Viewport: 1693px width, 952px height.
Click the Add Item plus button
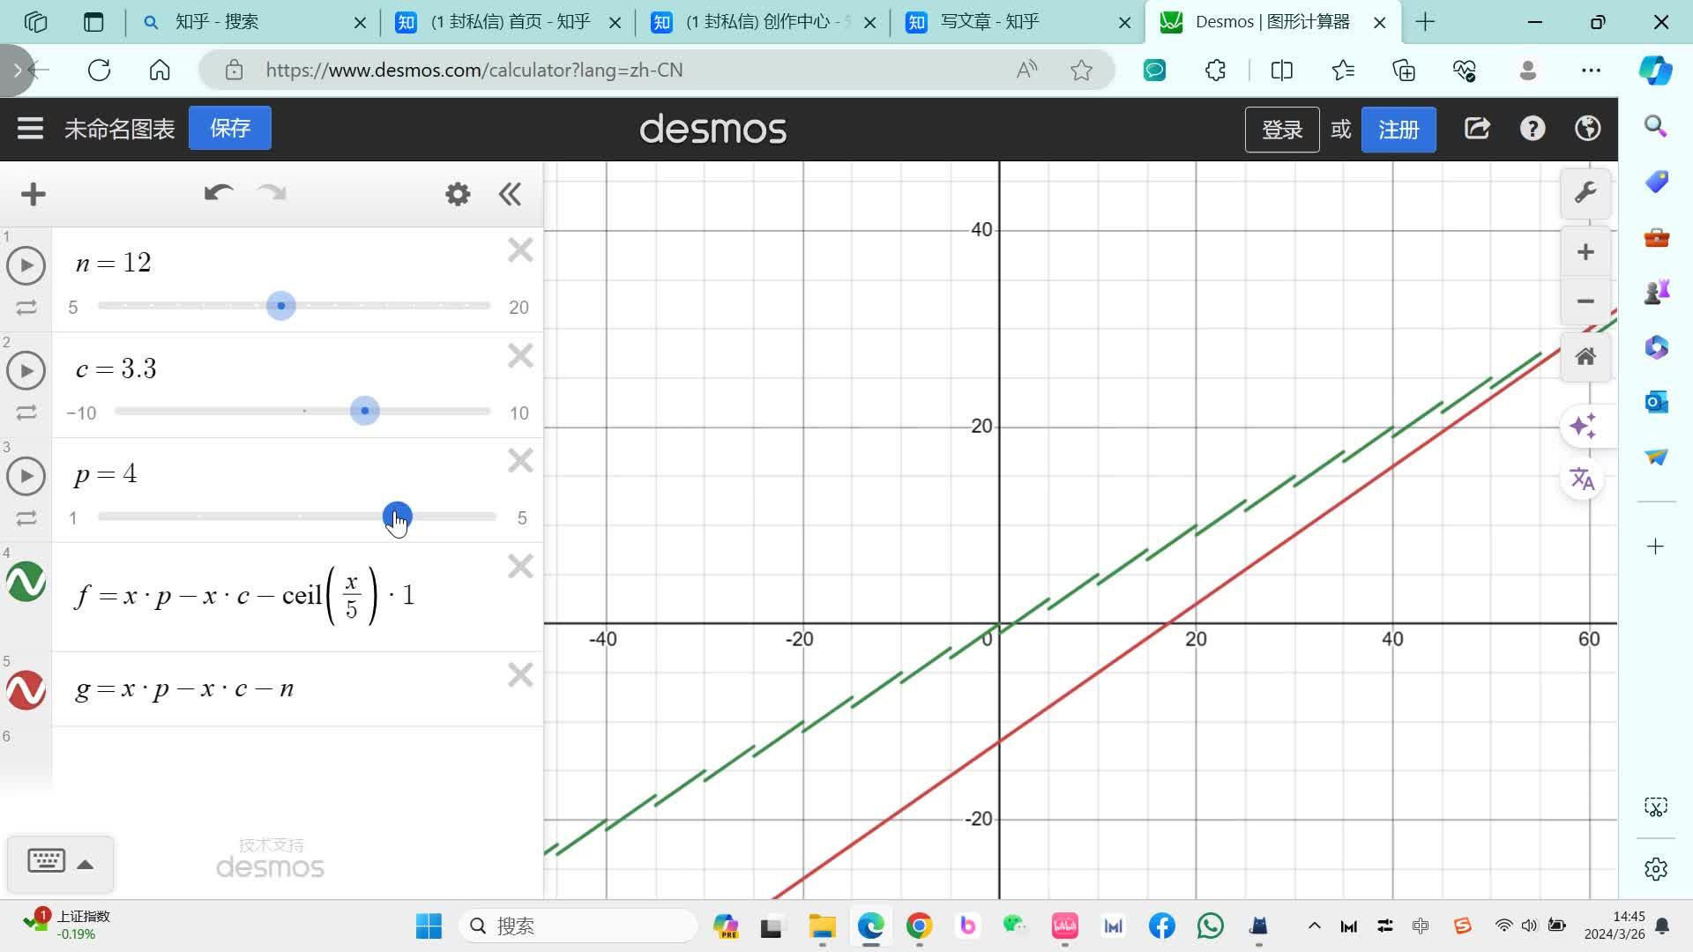(34, 194)
